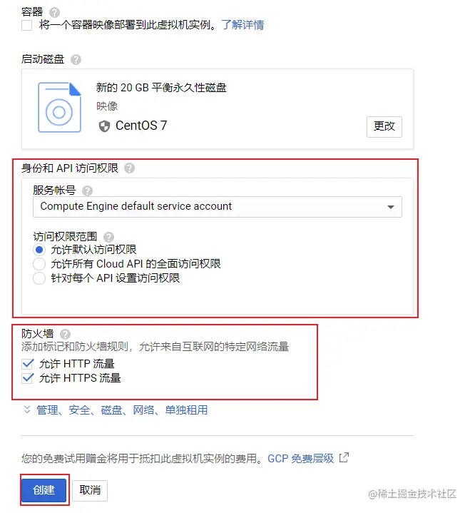Screen dimensions: 470x513
Task: Open help for 身份和 API 访问权限
Action: (x=130, y=168)
